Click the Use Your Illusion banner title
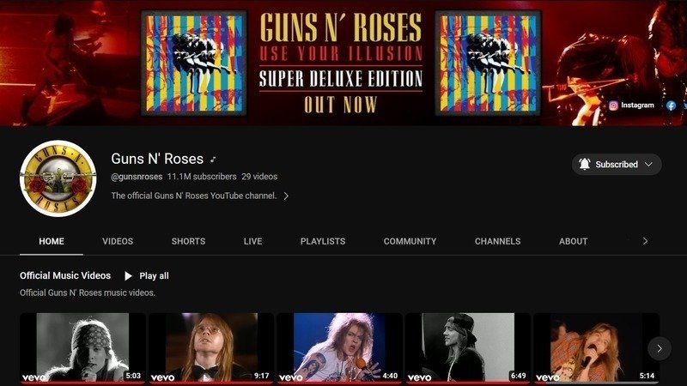Viewport: 687px width, 386px height. pyautogui.click(x=340, y=53)
